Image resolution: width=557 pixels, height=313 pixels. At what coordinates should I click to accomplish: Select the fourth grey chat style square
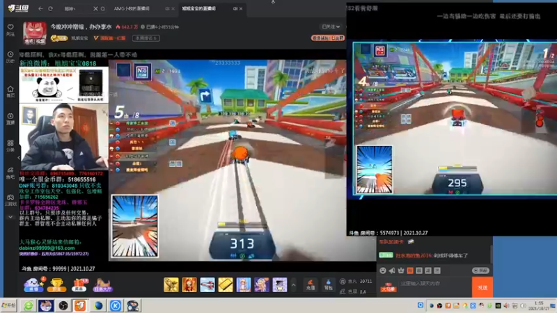click(437, 271)
